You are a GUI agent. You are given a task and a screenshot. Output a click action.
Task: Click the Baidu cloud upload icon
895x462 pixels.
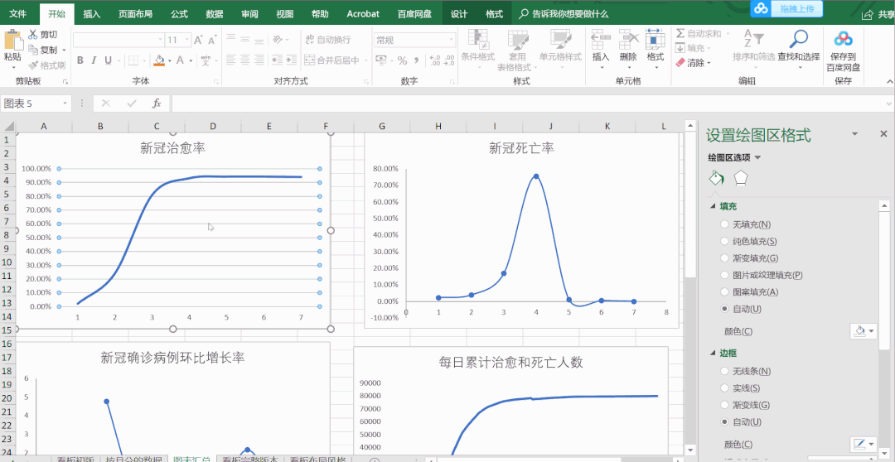point(762,8)
